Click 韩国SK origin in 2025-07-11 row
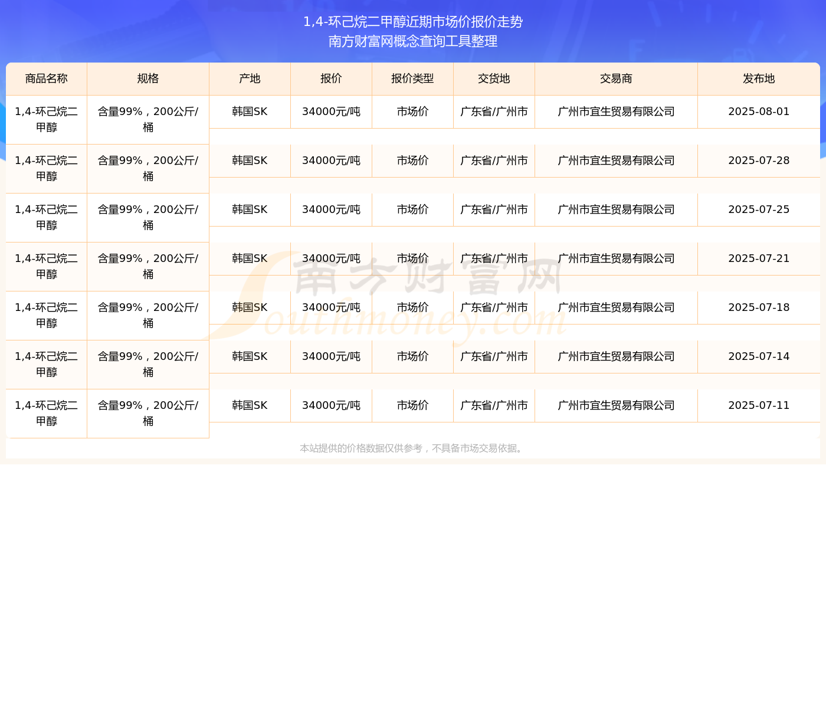The height and width of the screenshot is (711, 826). pyautogui.click(x=250, y=405)
